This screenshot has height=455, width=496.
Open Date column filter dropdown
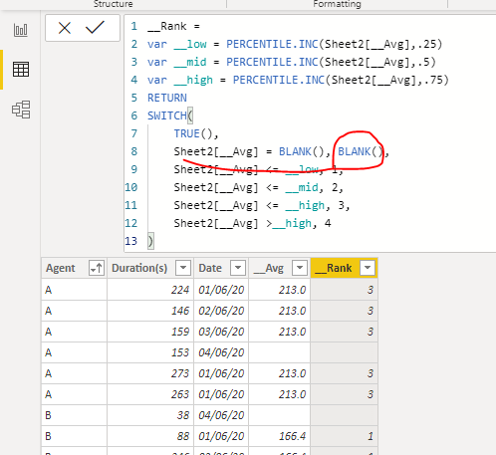coord(238,268)
